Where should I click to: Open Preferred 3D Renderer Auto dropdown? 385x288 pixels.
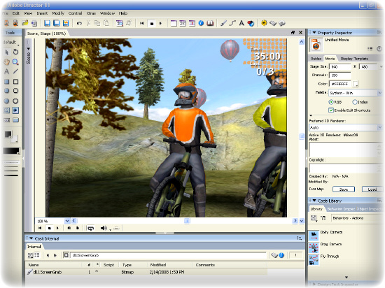[x=379, y=127]
